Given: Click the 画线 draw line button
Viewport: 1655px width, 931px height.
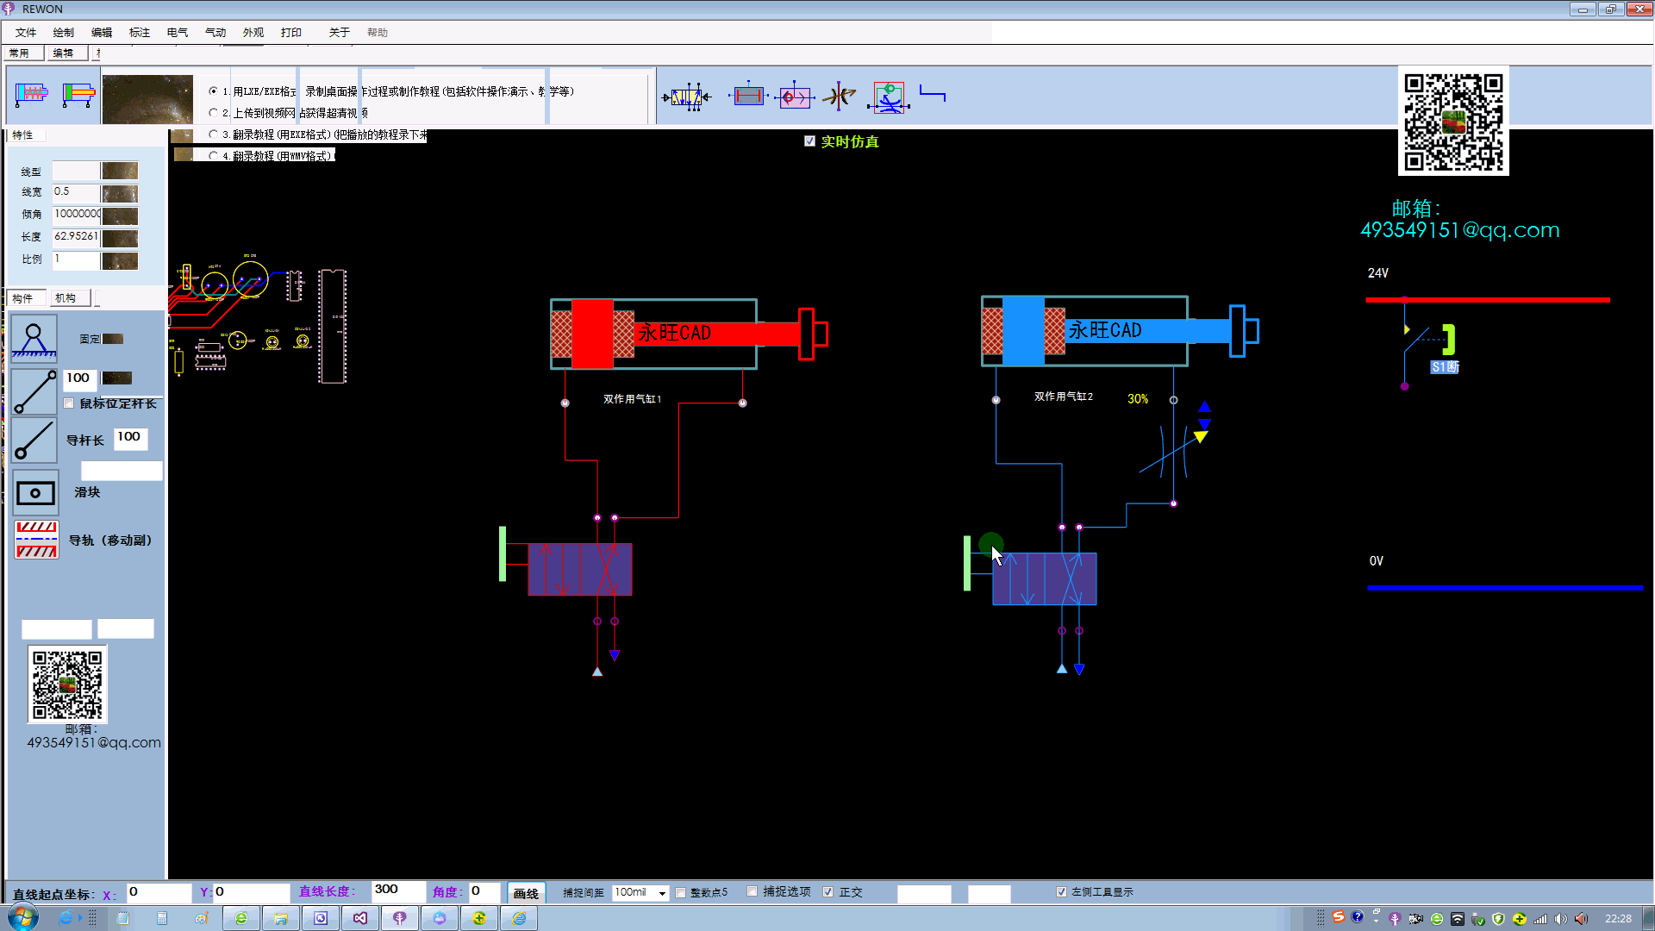Looking at the screenshot, I should click(x=526, y=893).
